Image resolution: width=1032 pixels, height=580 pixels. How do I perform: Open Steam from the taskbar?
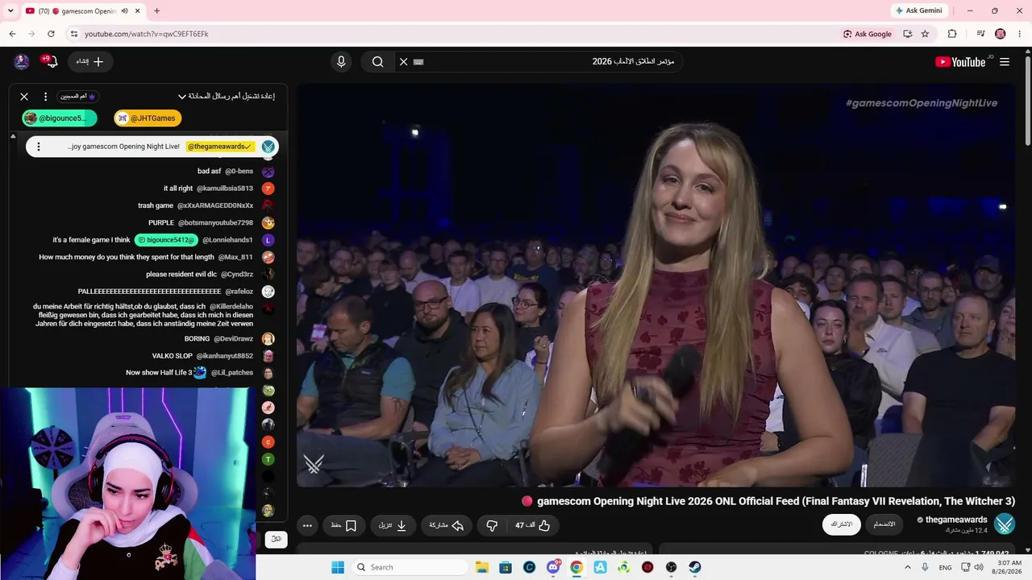click(695, 567)
